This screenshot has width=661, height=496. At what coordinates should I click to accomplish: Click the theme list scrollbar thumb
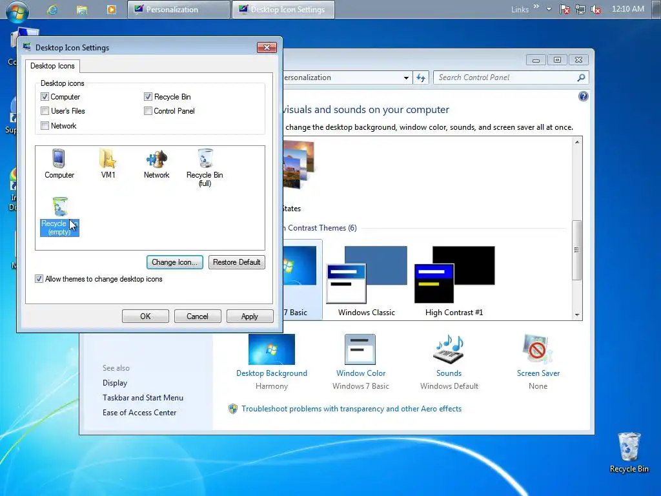tap(576, 250)
